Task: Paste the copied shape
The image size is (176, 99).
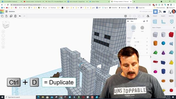Action: click(7, 16)
